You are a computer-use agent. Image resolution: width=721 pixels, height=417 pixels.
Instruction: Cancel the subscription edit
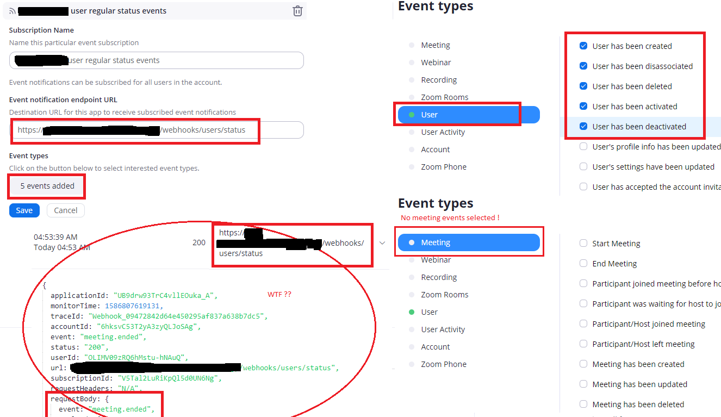(65, 210)
